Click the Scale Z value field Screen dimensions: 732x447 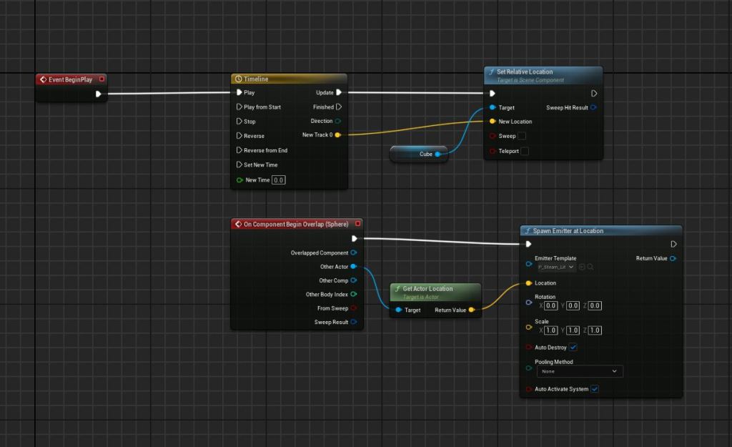point(595,330)
